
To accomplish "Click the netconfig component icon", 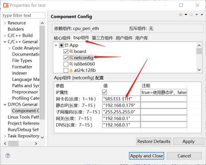I will tap(71, 58).
